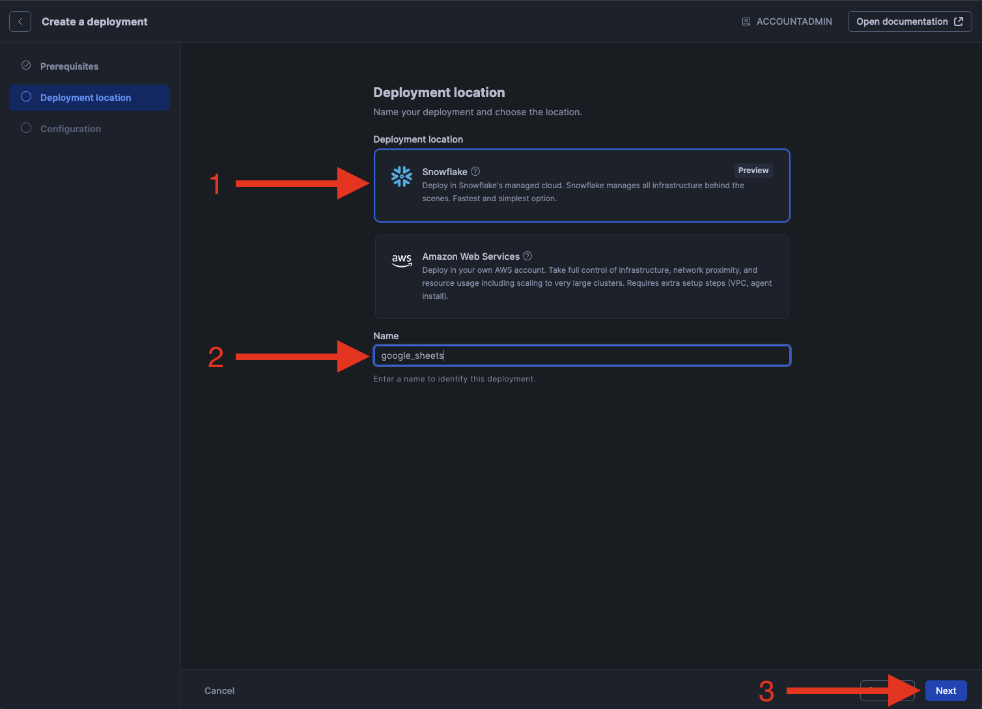Click the Snowflake logo icon
982x709 pixels.
pos(401,176)
